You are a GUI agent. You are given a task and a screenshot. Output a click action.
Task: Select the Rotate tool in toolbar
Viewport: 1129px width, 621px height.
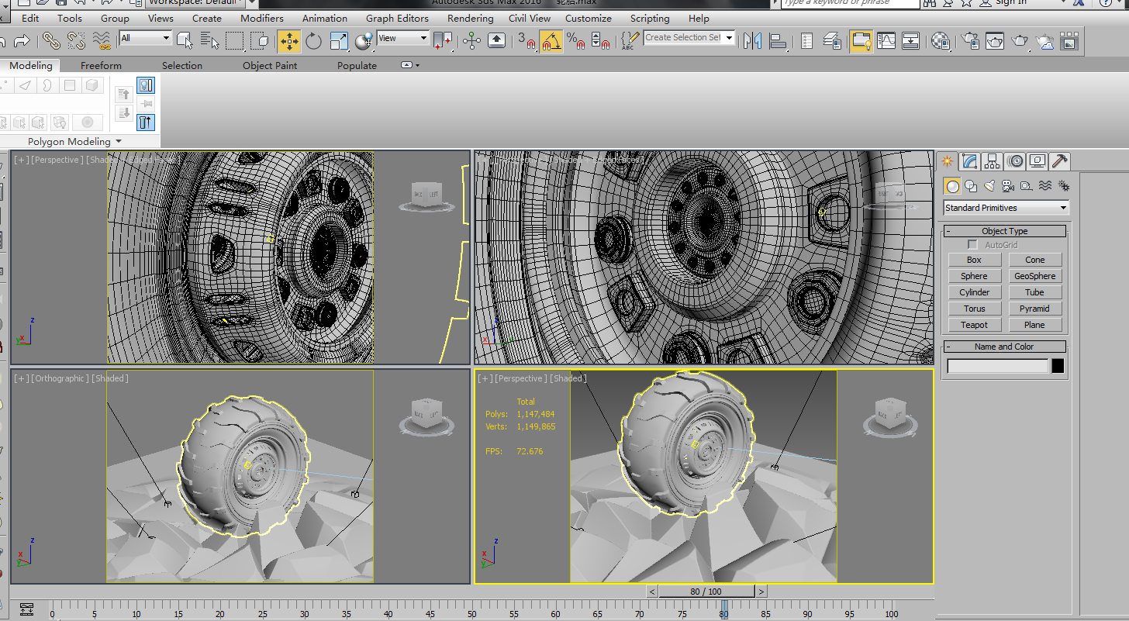coord(314,40)
